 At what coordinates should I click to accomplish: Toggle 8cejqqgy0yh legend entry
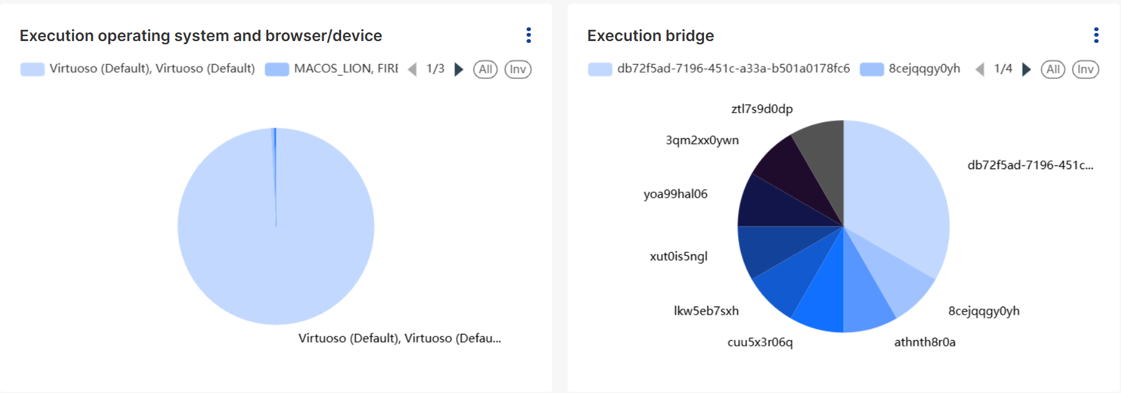click(x=910, y=68)
